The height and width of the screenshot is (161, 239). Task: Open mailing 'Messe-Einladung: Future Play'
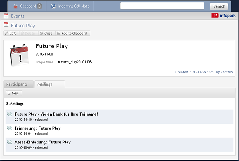[x=43, y=142]
